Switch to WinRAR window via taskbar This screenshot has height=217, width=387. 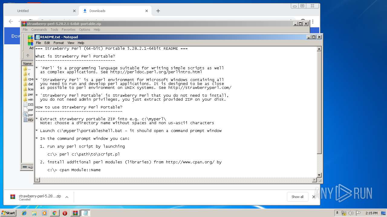click(75, 213)
